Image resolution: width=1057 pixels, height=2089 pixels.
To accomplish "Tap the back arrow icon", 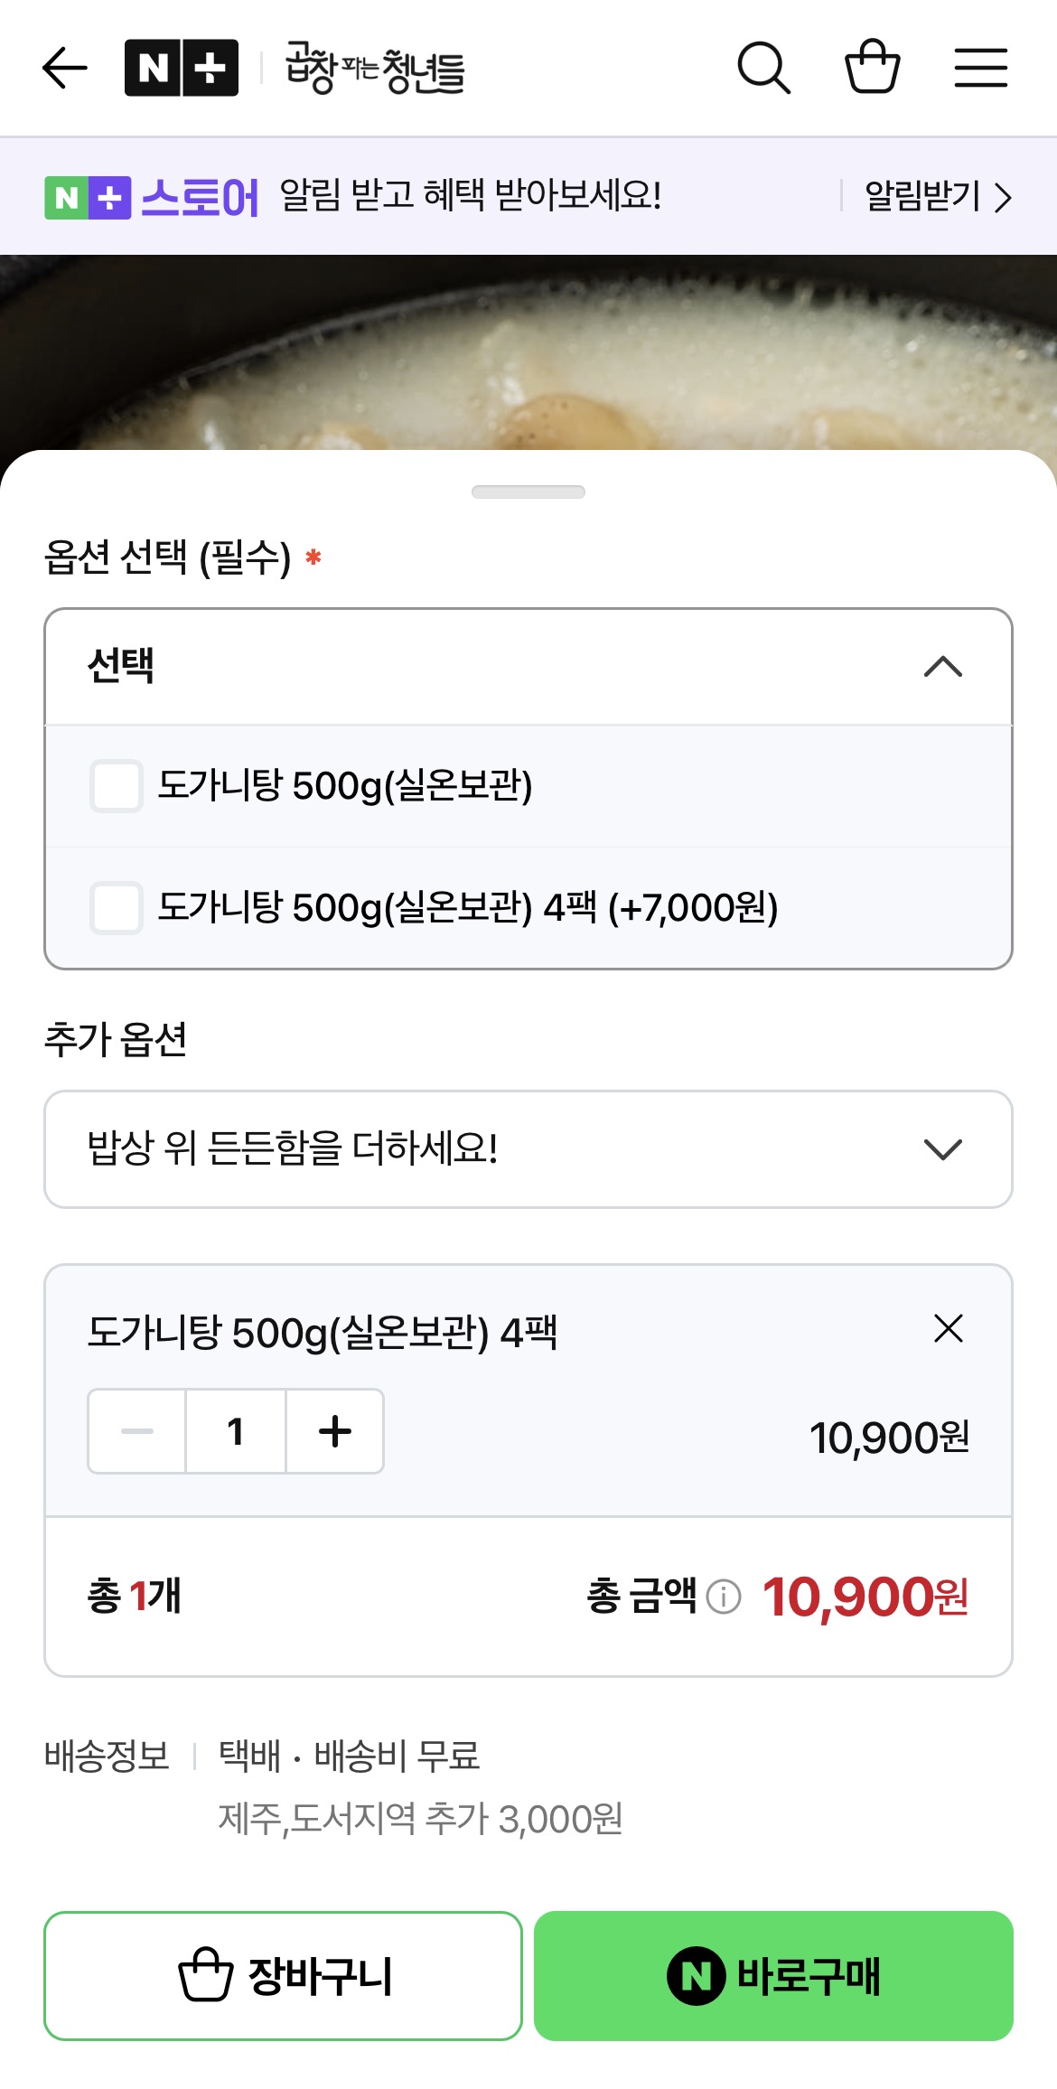I will coord(65,68).
